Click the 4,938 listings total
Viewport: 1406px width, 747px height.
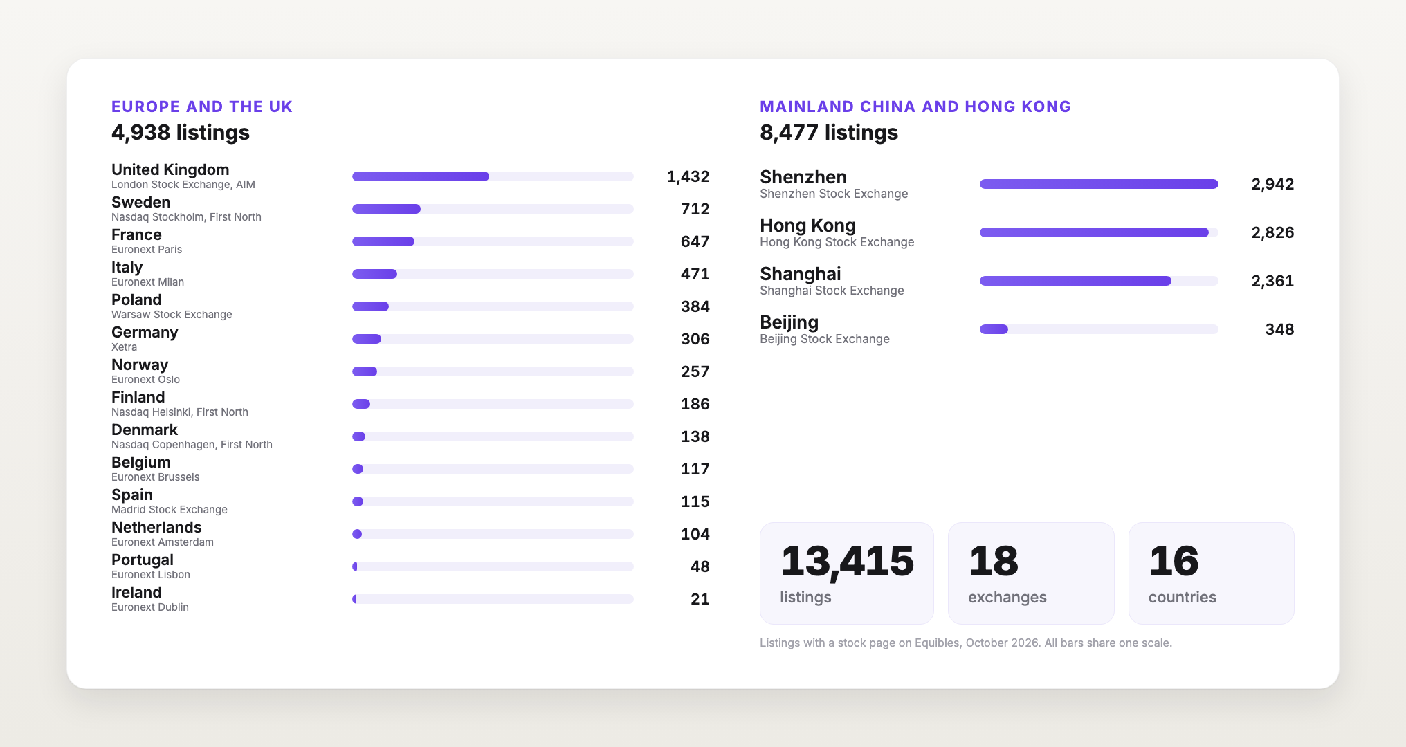(x=181, y=132)
